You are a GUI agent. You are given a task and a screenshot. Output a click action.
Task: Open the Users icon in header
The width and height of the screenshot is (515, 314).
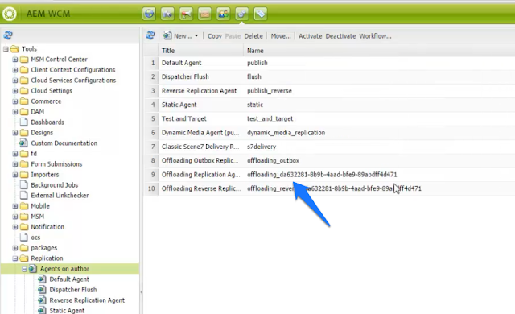click(x=224, y=14)
